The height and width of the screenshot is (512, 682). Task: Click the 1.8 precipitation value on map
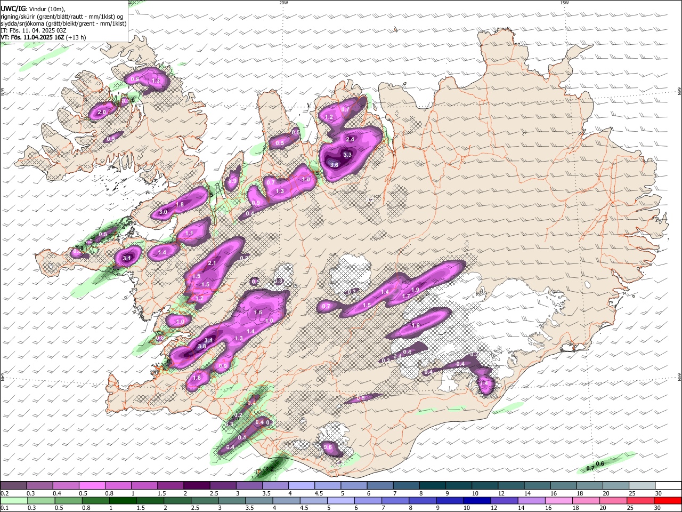(180, 205)
